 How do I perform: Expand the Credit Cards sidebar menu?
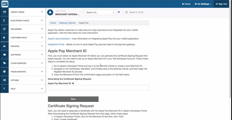point(26,12)
